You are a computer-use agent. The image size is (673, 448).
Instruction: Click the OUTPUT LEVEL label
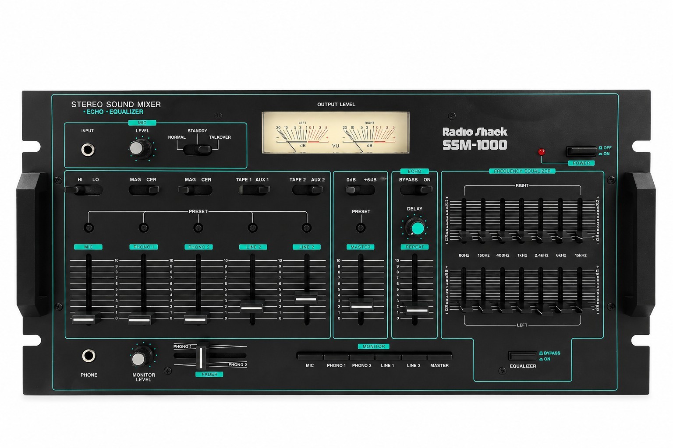(x=336, y=105)
